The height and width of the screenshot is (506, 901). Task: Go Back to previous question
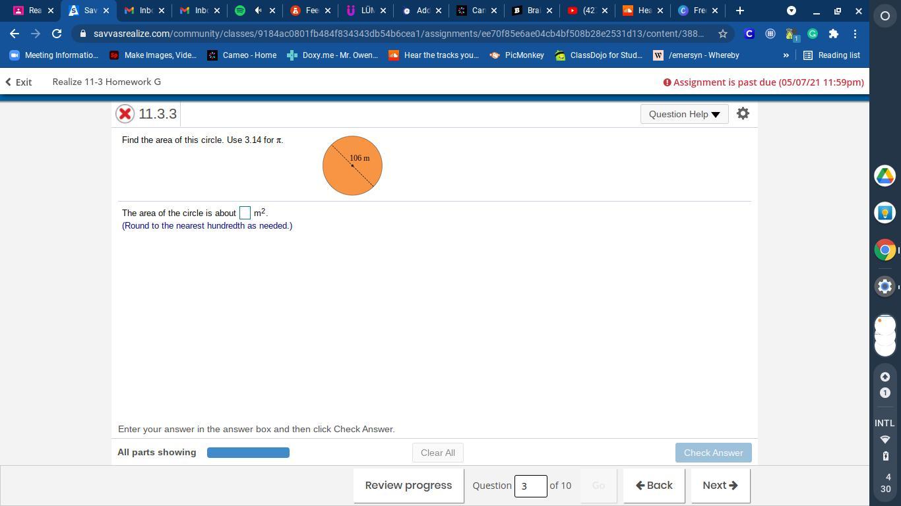654,486
